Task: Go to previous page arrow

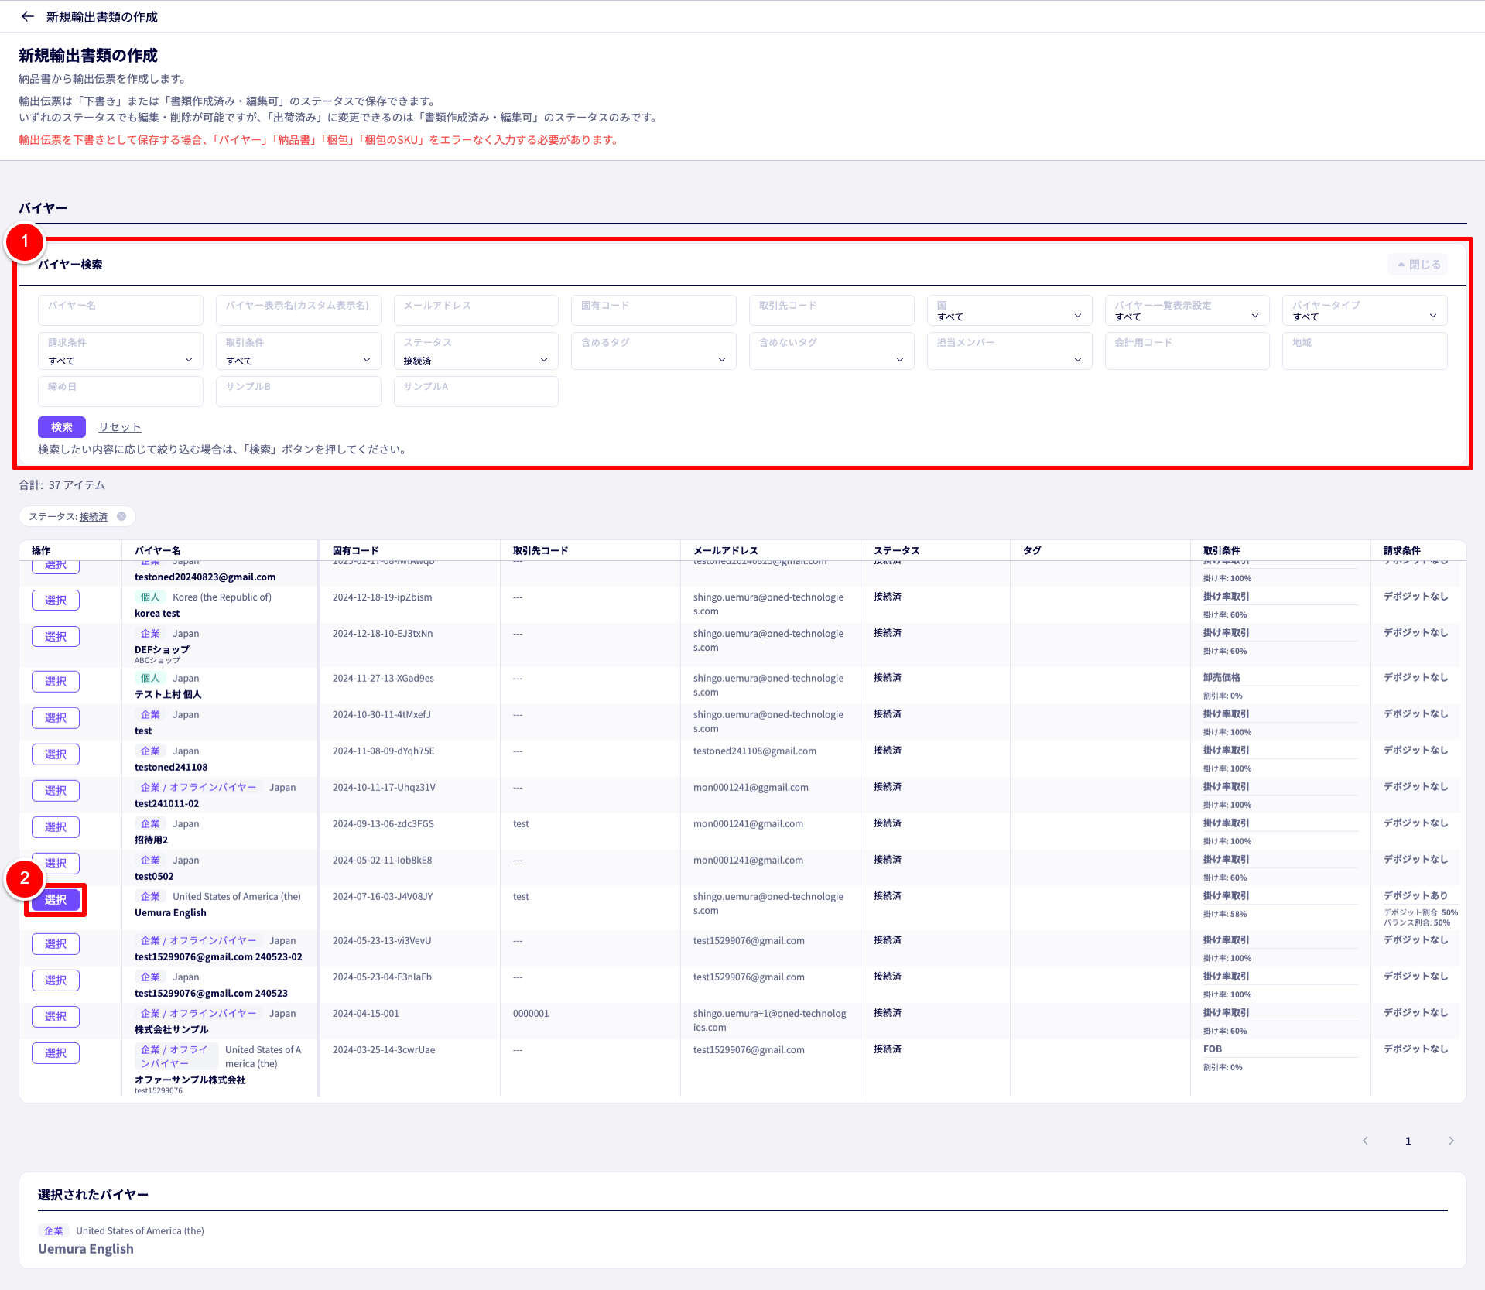Action: click(1365, 1141)
